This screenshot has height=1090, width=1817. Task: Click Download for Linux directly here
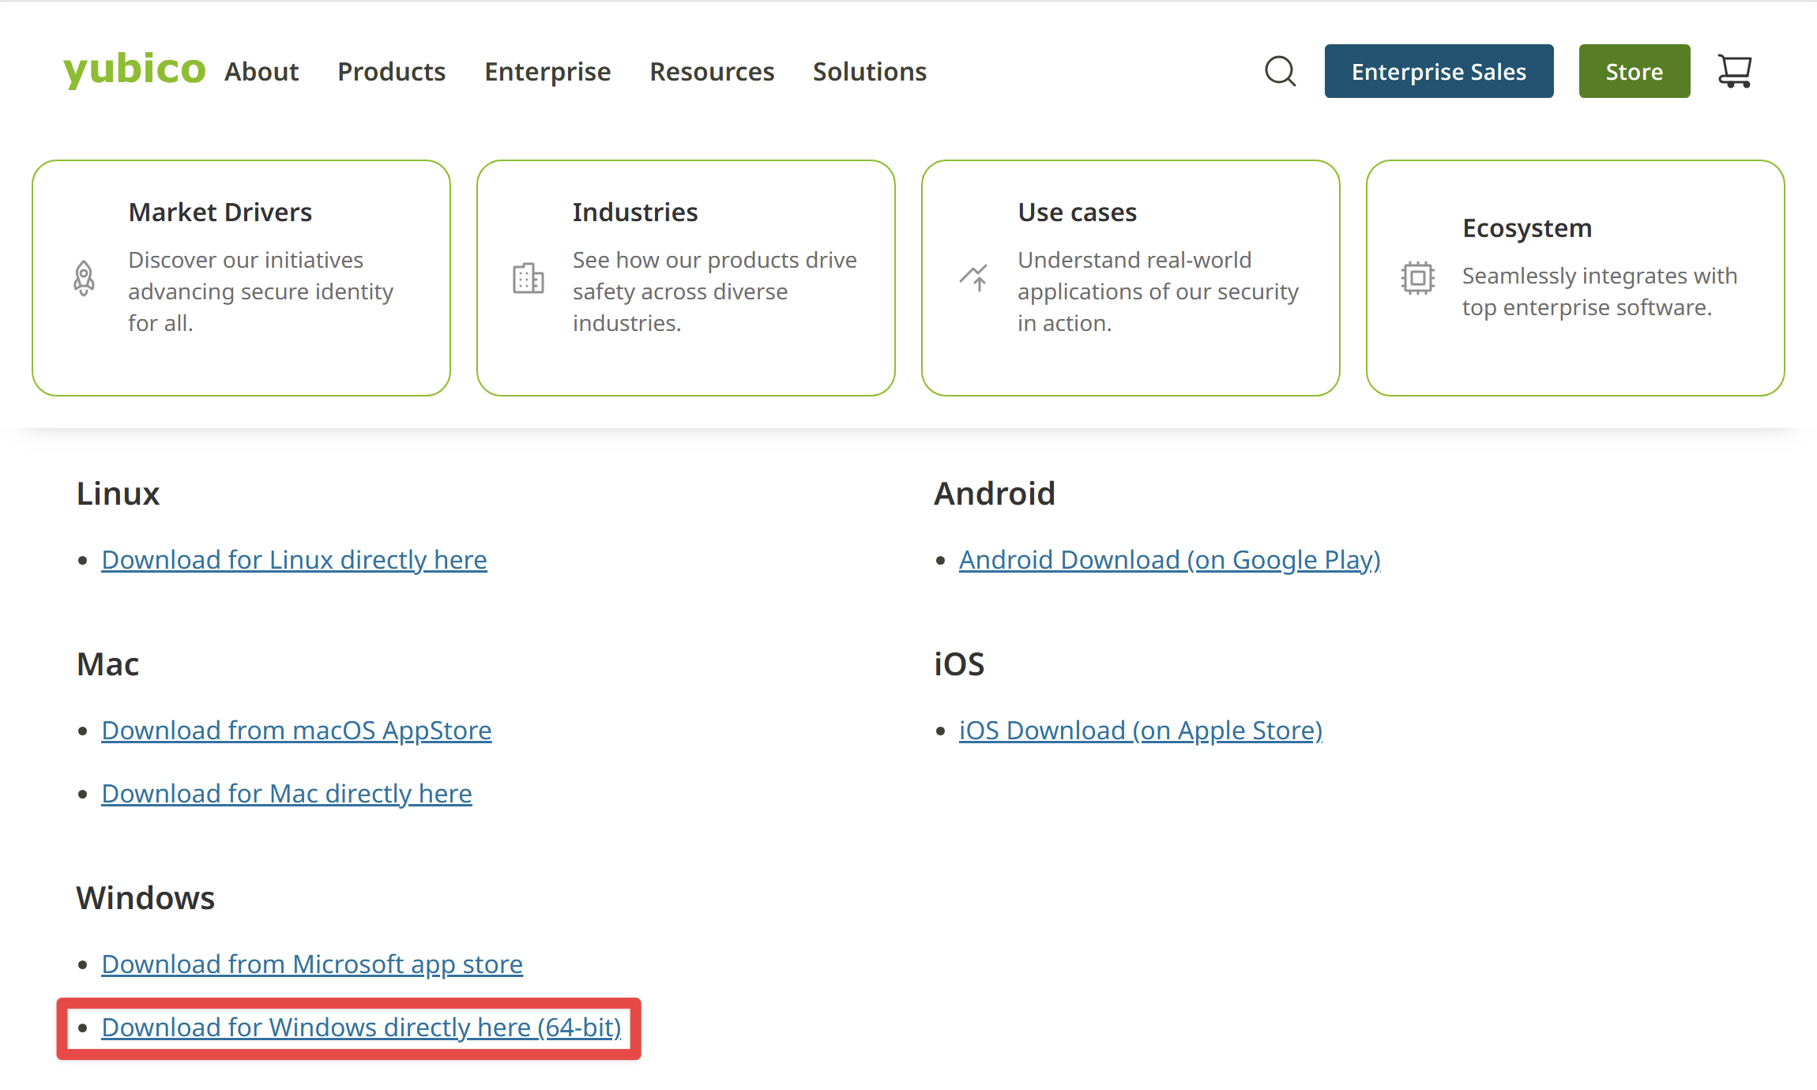point(295,559)
